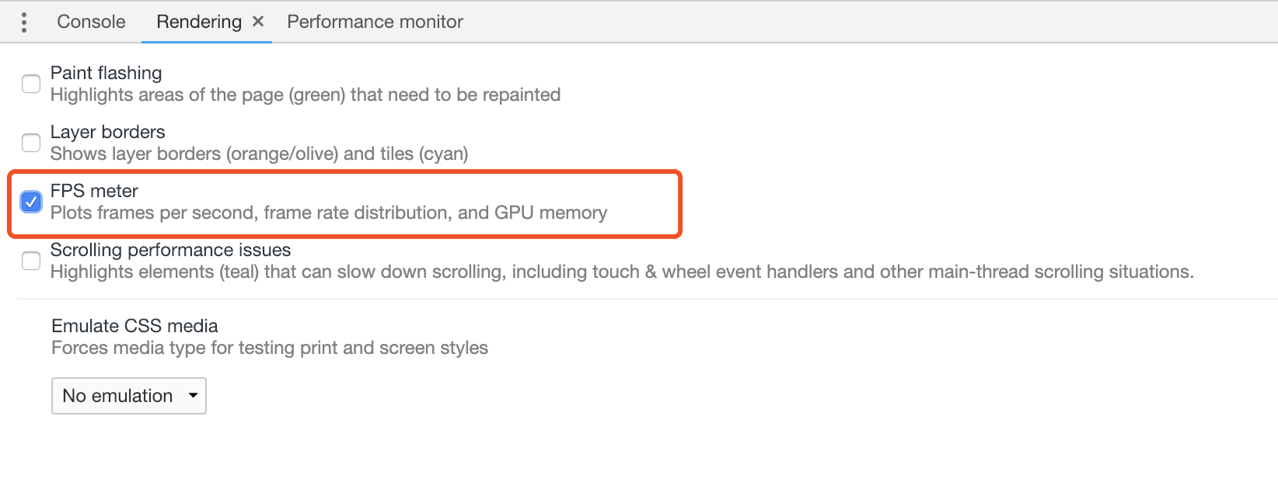Click the FPS meter label text
The height and width of the screenshot is (503, 1278).
(94, 191)
